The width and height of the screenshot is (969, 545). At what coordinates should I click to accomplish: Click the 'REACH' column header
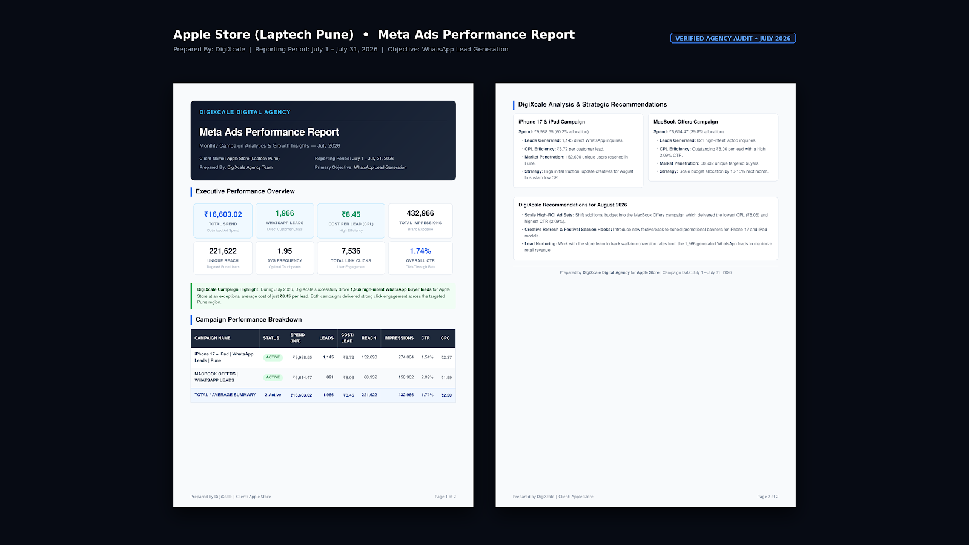point(369,338)
